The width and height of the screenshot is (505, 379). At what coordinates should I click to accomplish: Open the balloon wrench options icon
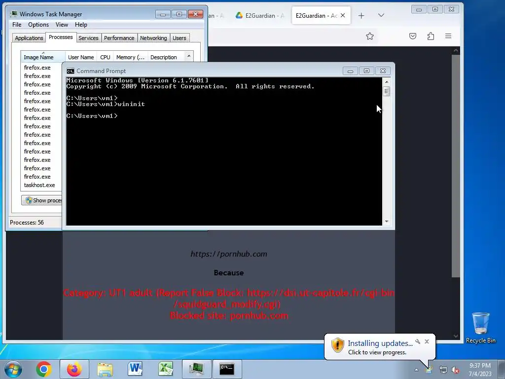(418, 341)
